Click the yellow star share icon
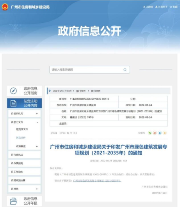 pos(165,133)
